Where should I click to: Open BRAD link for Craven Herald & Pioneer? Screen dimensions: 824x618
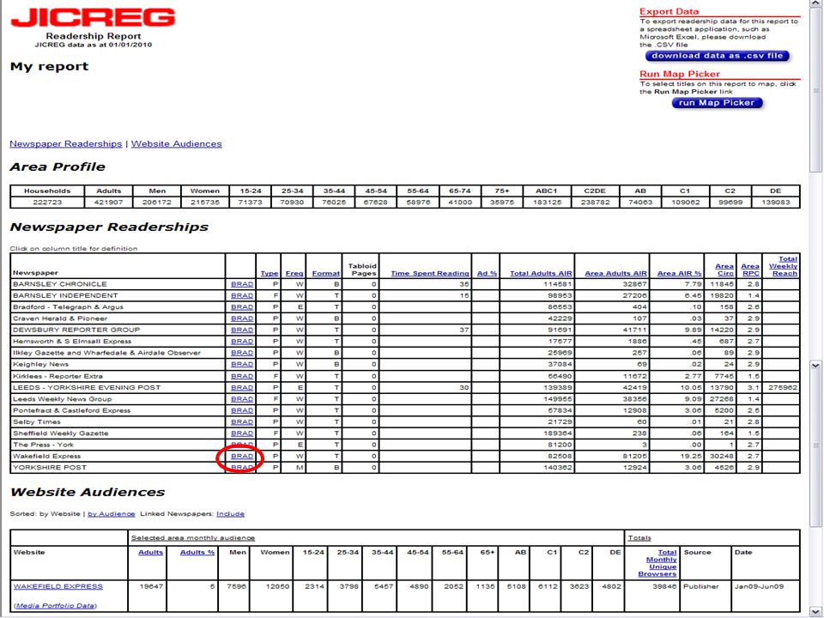pos(242,318)
